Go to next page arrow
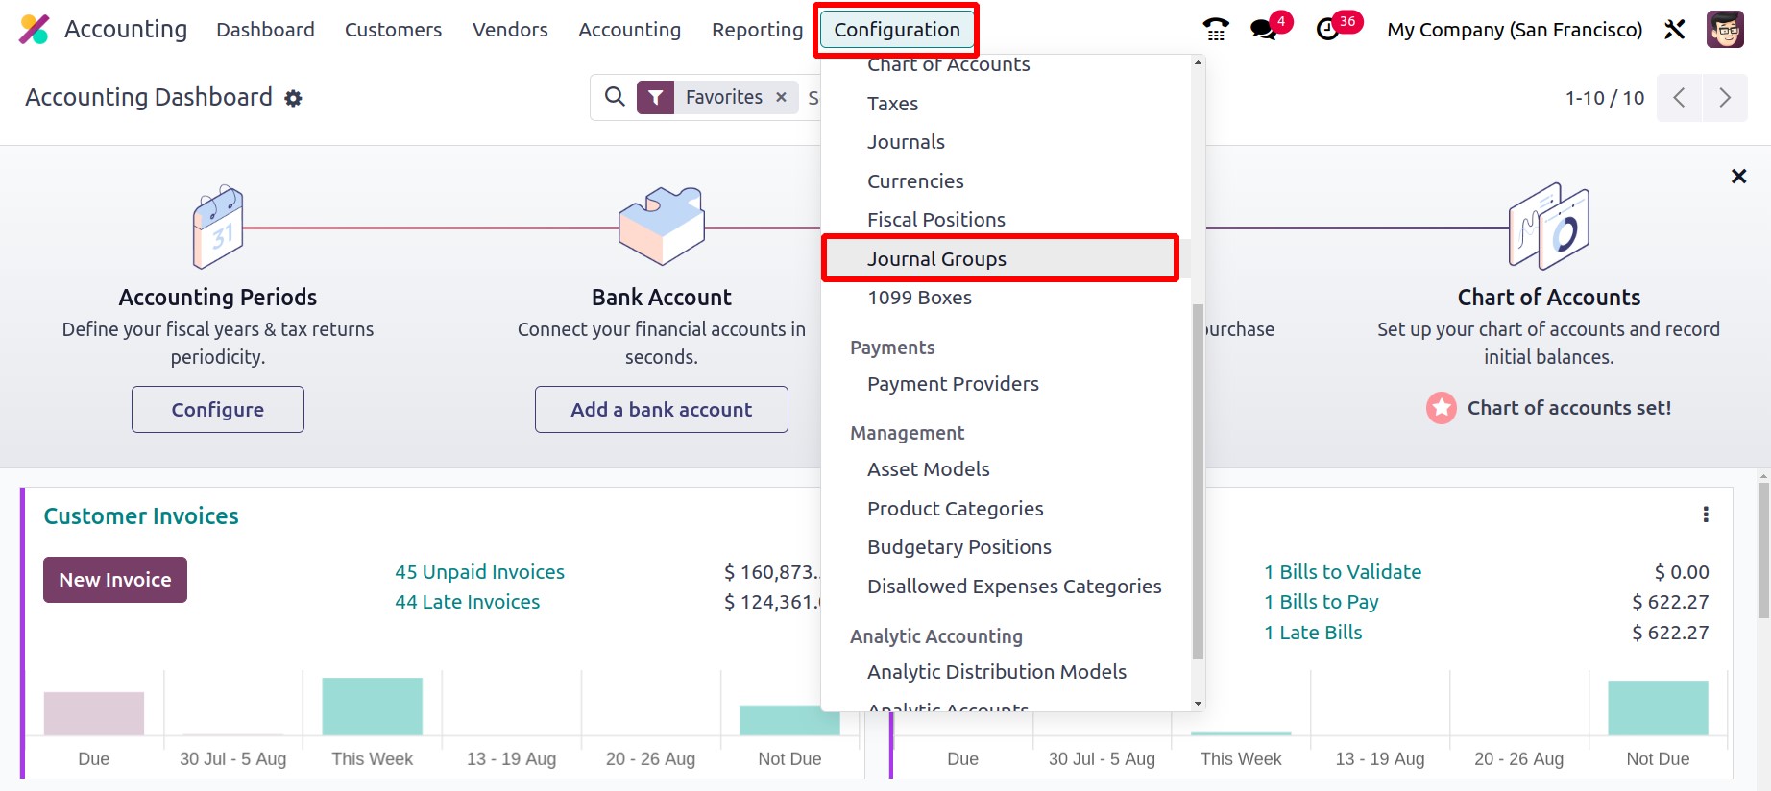Viewport: 1771px width, 791px height. coord(1725,98)
